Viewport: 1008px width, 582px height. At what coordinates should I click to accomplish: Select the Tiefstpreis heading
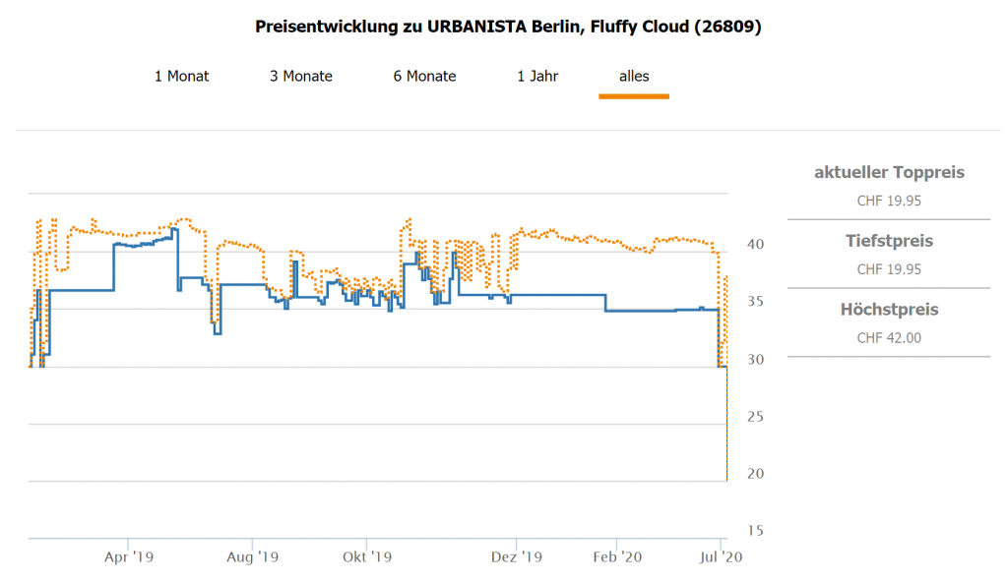click(889, 241)
